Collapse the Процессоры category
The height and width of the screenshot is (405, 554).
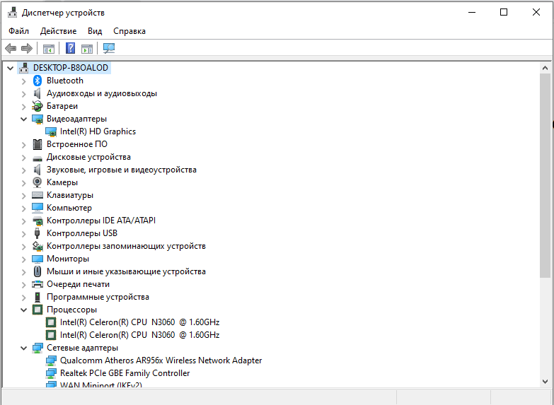tap(23, 310)
